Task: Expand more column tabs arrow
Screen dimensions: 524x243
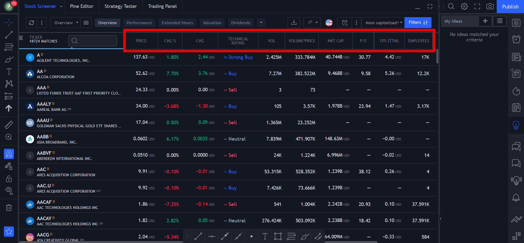Action: (261, 23)
